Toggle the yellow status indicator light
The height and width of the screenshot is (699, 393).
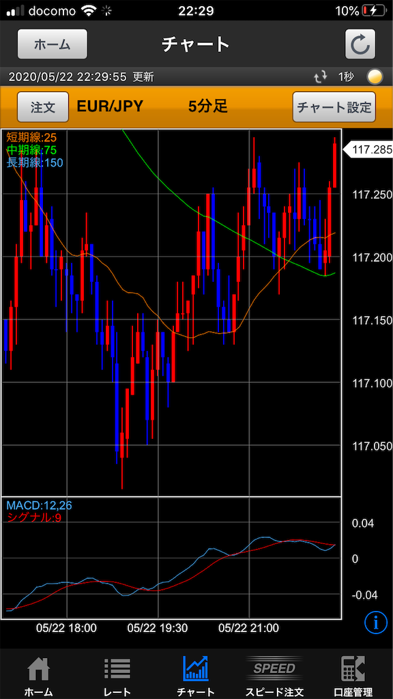coord(375,77)
